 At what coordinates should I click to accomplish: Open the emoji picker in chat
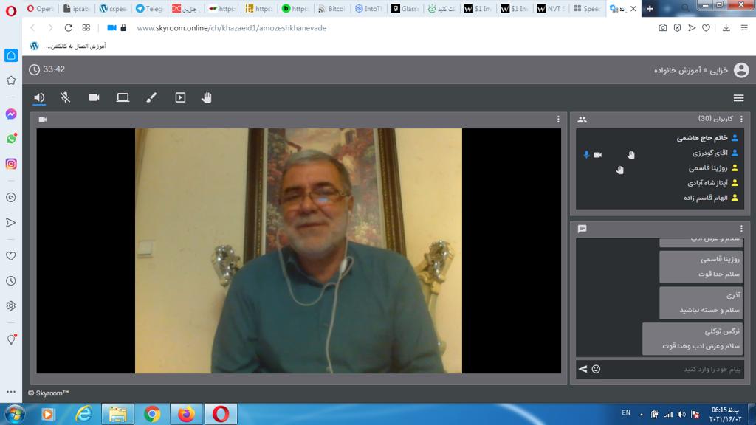pyautogui.click(x=596, y=369)
